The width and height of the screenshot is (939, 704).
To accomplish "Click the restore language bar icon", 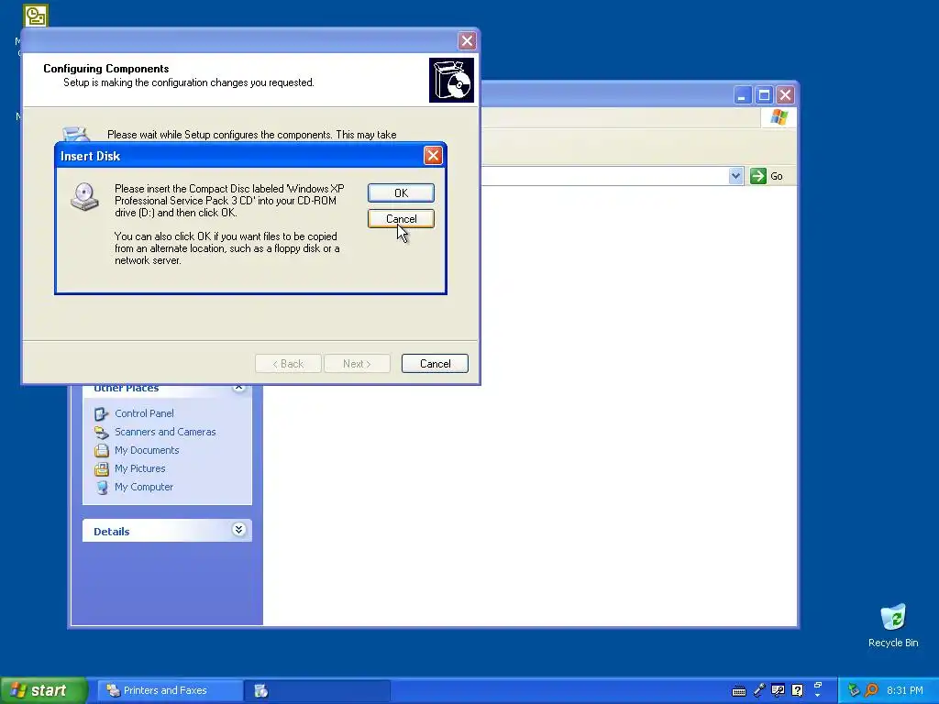I will point(818,685).
